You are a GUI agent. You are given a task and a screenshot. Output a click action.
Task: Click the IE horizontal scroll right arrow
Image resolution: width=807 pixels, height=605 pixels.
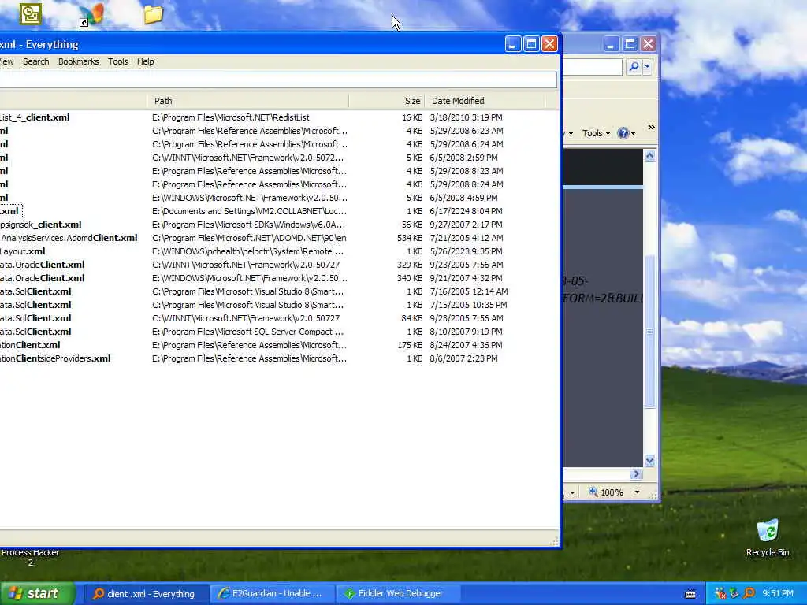[636, 473]
